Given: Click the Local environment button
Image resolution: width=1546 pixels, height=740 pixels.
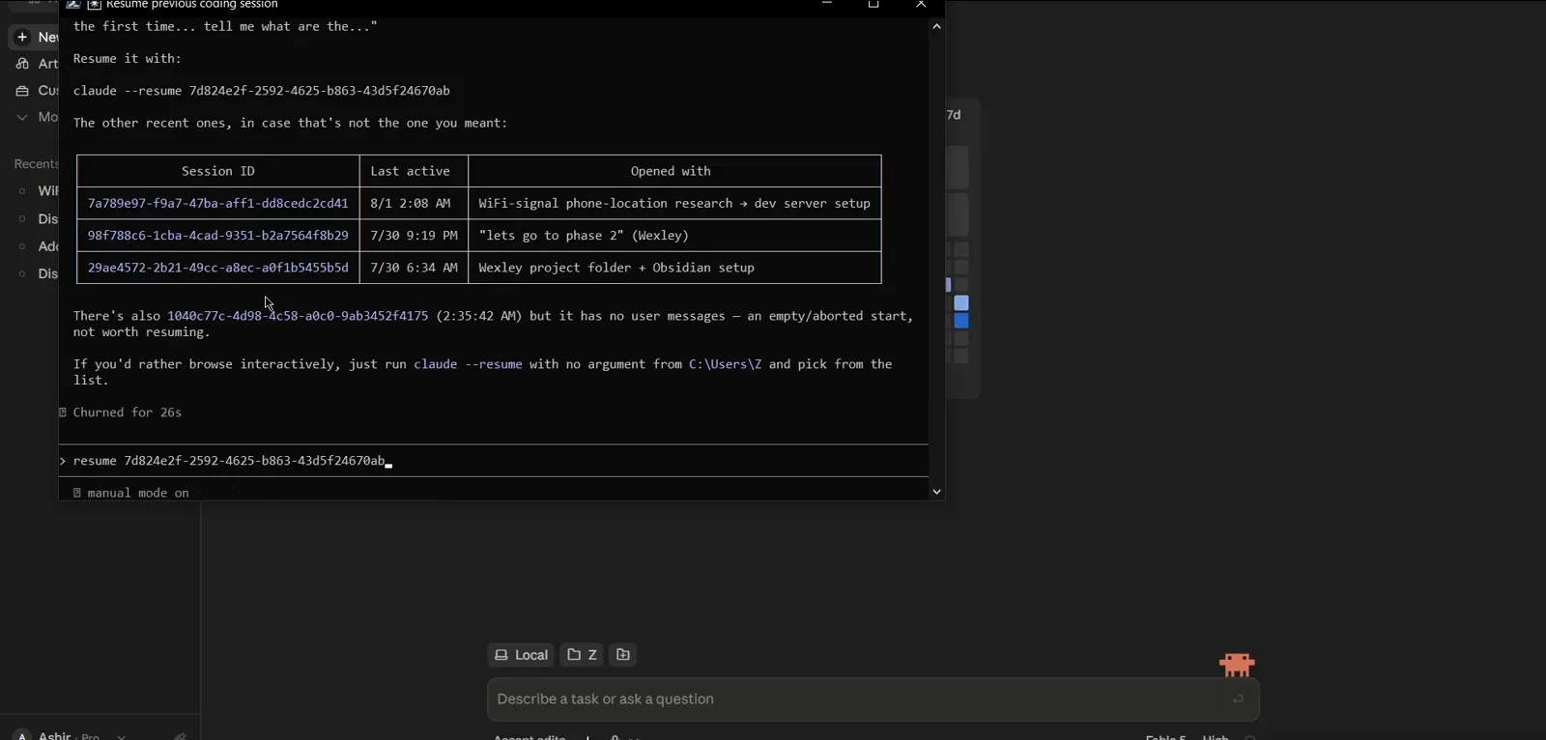Looking at the screenshot, I should (x=521, y=655).
